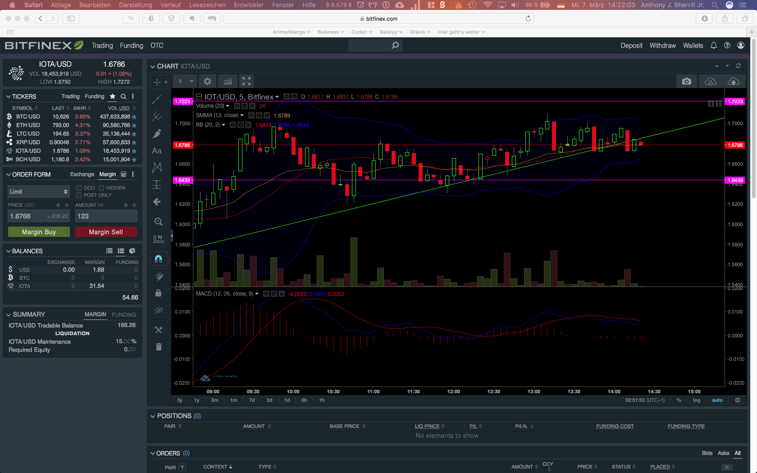Select the crosshair cursor tool
Viewport: 757px width, 473px height.
pos(157,82)
